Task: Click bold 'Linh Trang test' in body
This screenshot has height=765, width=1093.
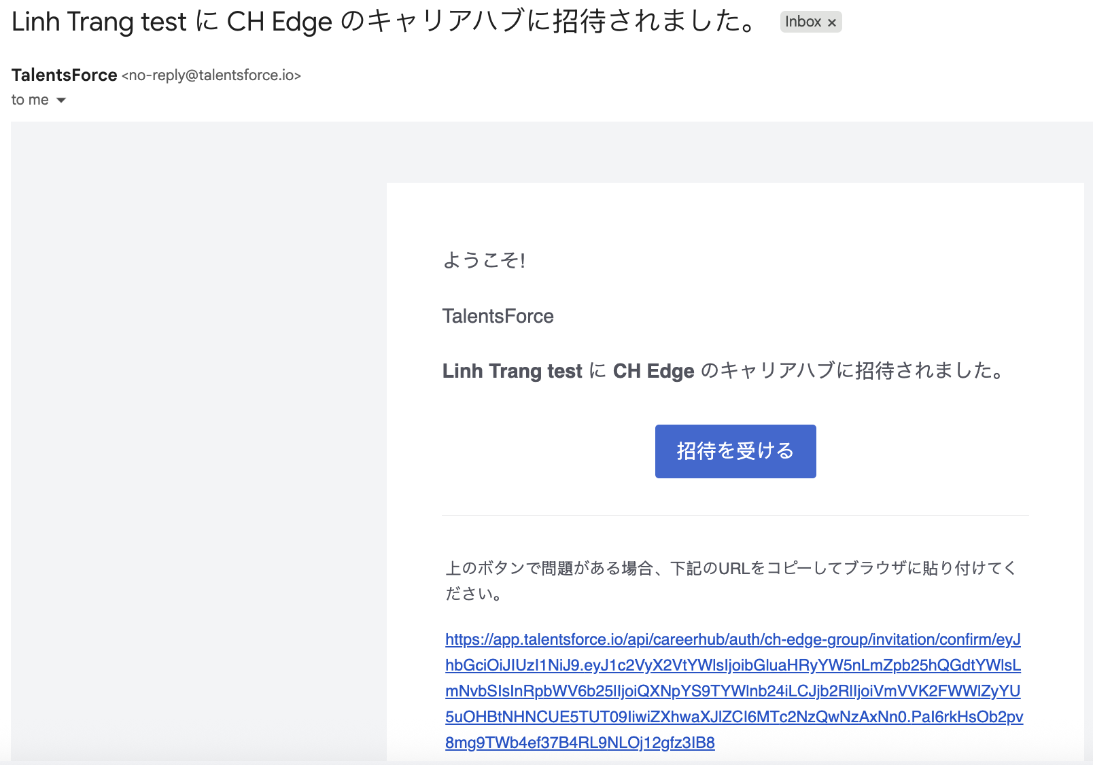Action: click(x=512, y=371)
